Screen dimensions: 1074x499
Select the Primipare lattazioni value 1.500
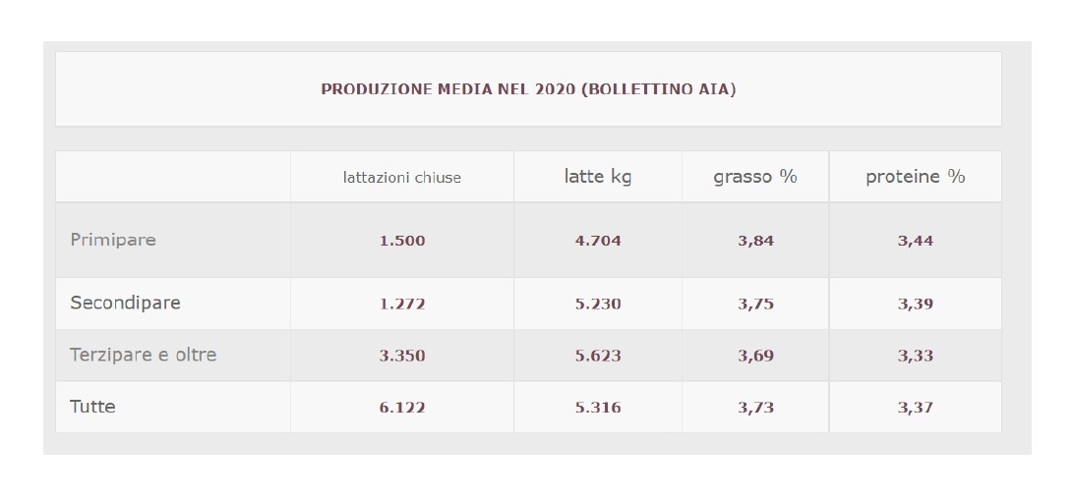pos(402,241)
